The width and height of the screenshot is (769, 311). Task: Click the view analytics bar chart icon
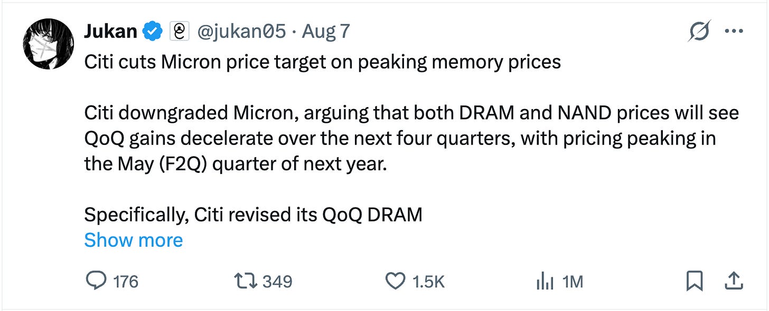click(545, 282)
